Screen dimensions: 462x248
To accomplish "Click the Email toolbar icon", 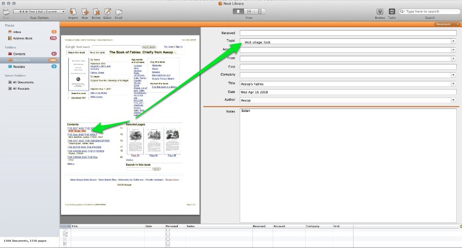I will point(118,12).
